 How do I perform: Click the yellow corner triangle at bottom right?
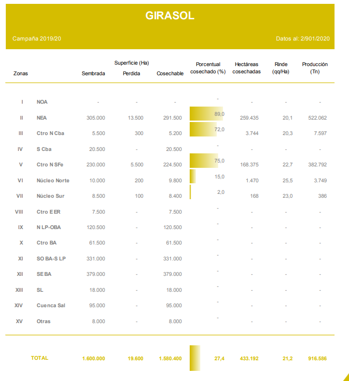pyautogui.click(x=346, y=377)
